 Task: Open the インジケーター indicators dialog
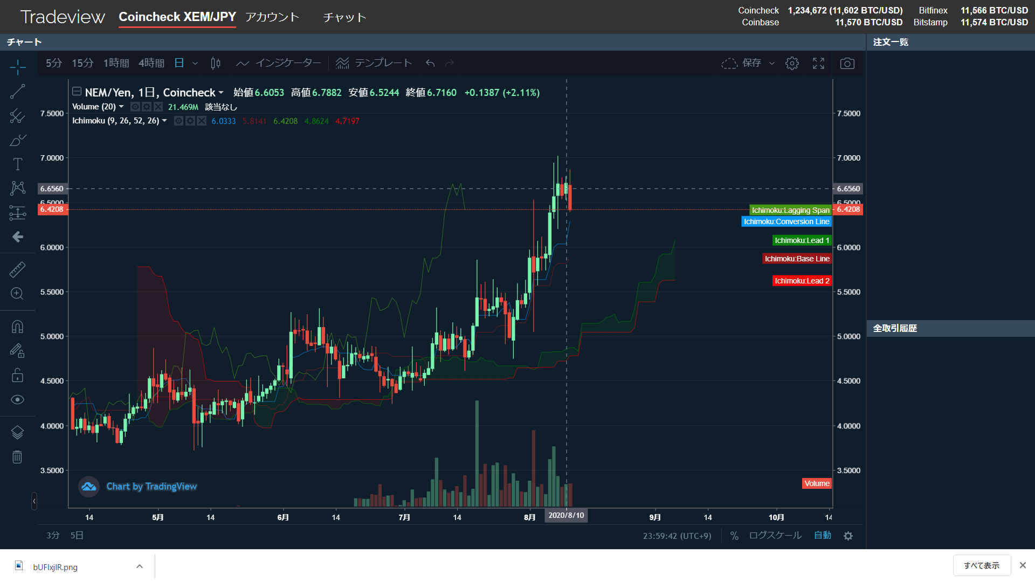coord(279,63)
